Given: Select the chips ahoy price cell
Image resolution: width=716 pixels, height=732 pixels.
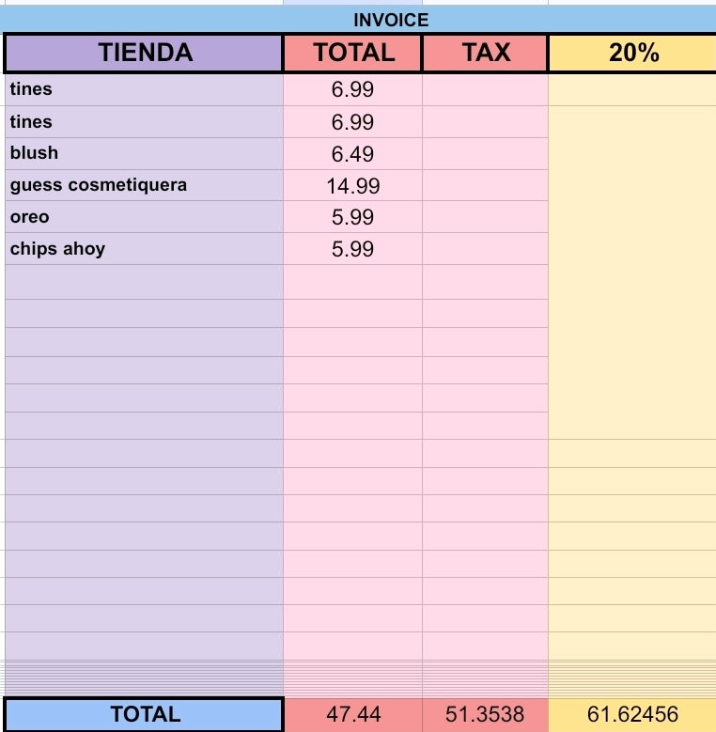Looking at the screenshot, I should 353,249.
